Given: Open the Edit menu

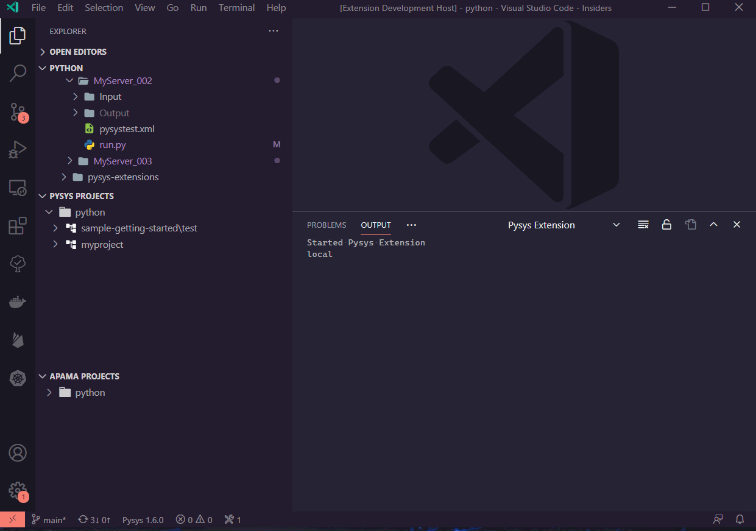Looking at the screenshot, I should [65, 8].
